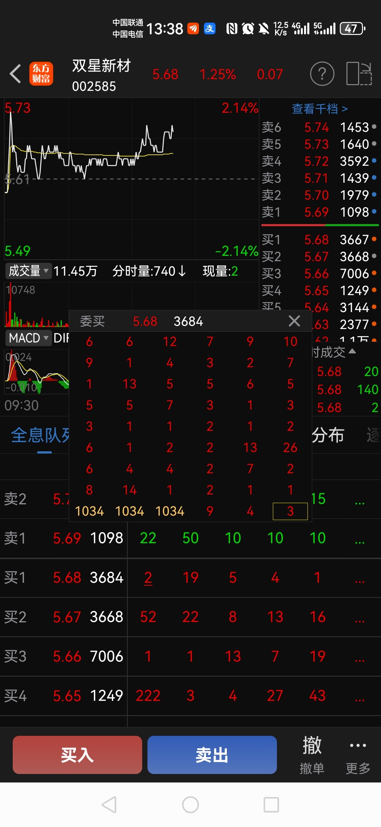Select the 卖2 5.70 order book row
The width and height of the screenshot is (381, 827).
[320, 195]
